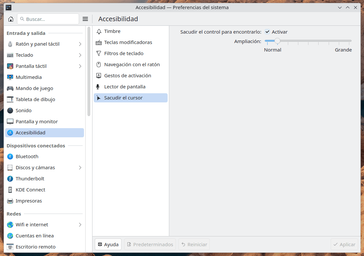Screen dimensions: 364x256
Task: Click the Cuentas en línea icon
Action: click(10, 236)
